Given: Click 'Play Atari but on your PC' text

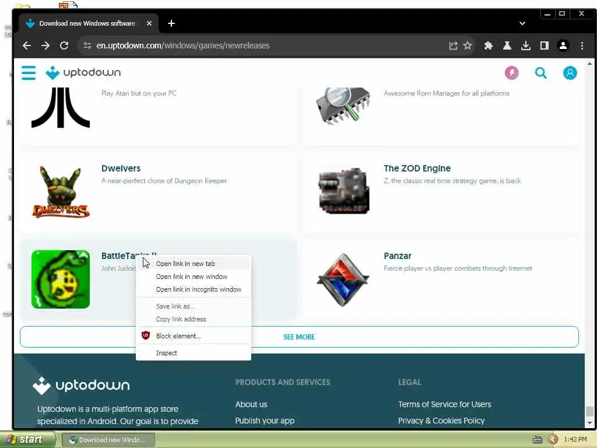Looking at the screenshot, I should pos(139,93).
